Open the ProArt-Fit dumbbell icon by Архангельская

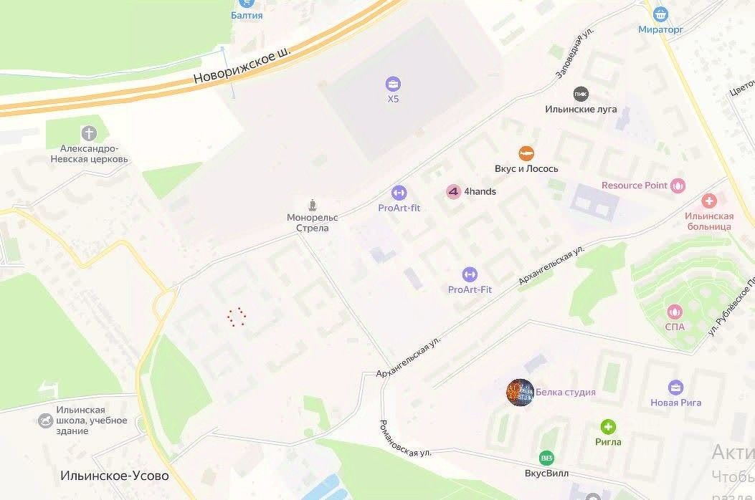tap(470, 275)
